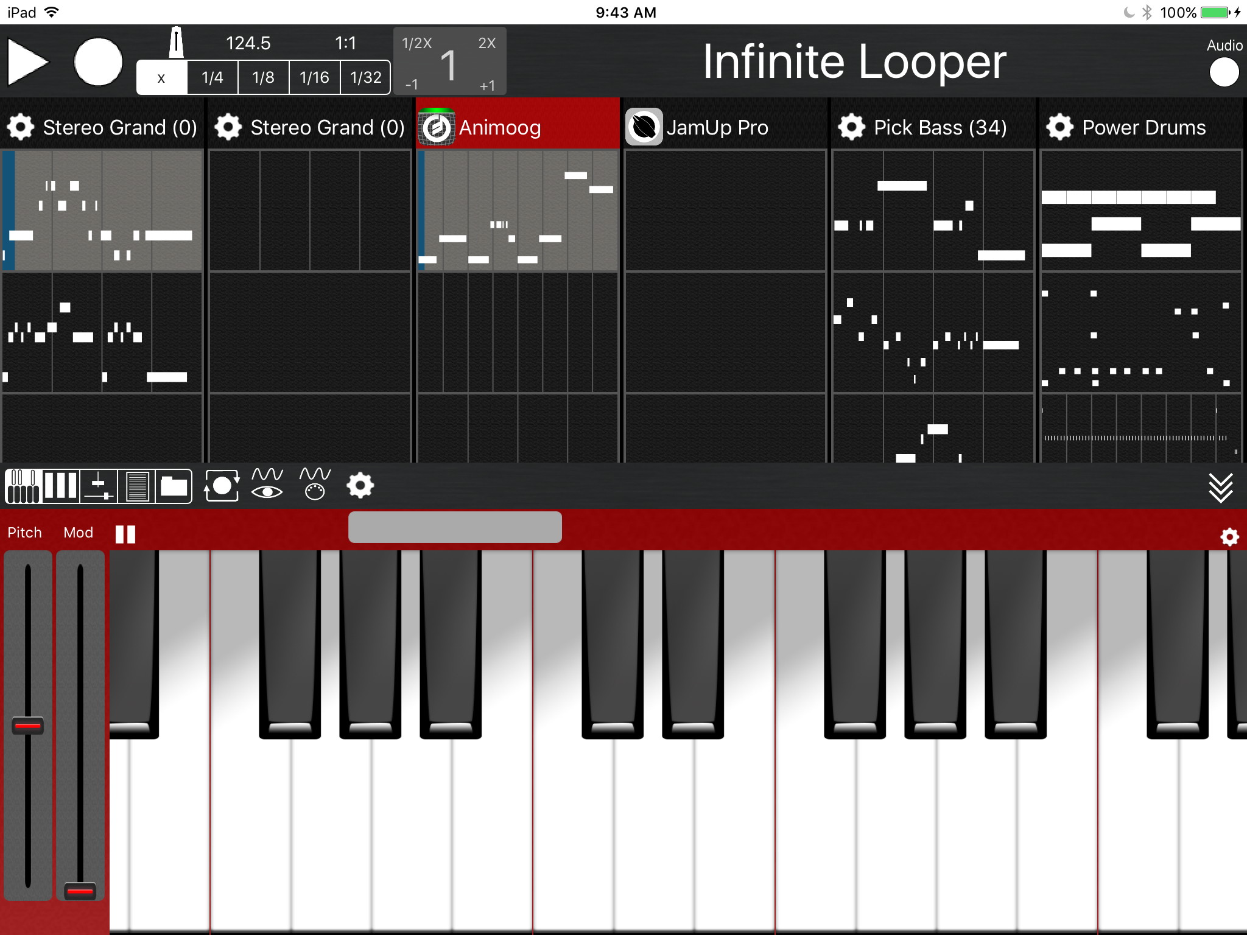
Task: Tap the Do Not Disturb moon icon
Action: click(x=1128, y=12)
